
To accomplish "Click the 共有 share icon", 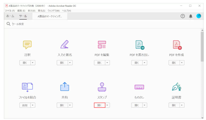I will click(x=65, y=87).
